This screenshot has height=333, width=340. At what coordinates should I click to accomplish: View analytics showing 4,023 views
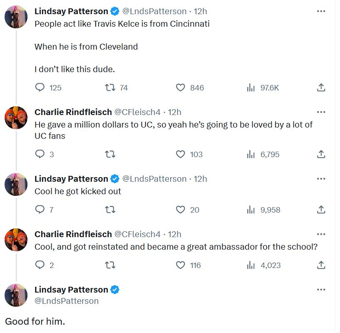(x=264, y=265)
